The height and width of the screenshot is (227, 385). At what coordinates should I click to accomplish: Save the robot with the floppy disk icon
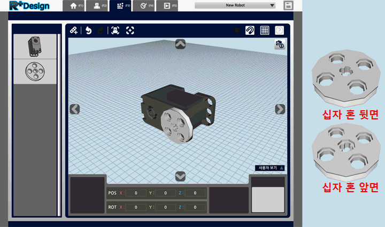[x=288, y=6]
